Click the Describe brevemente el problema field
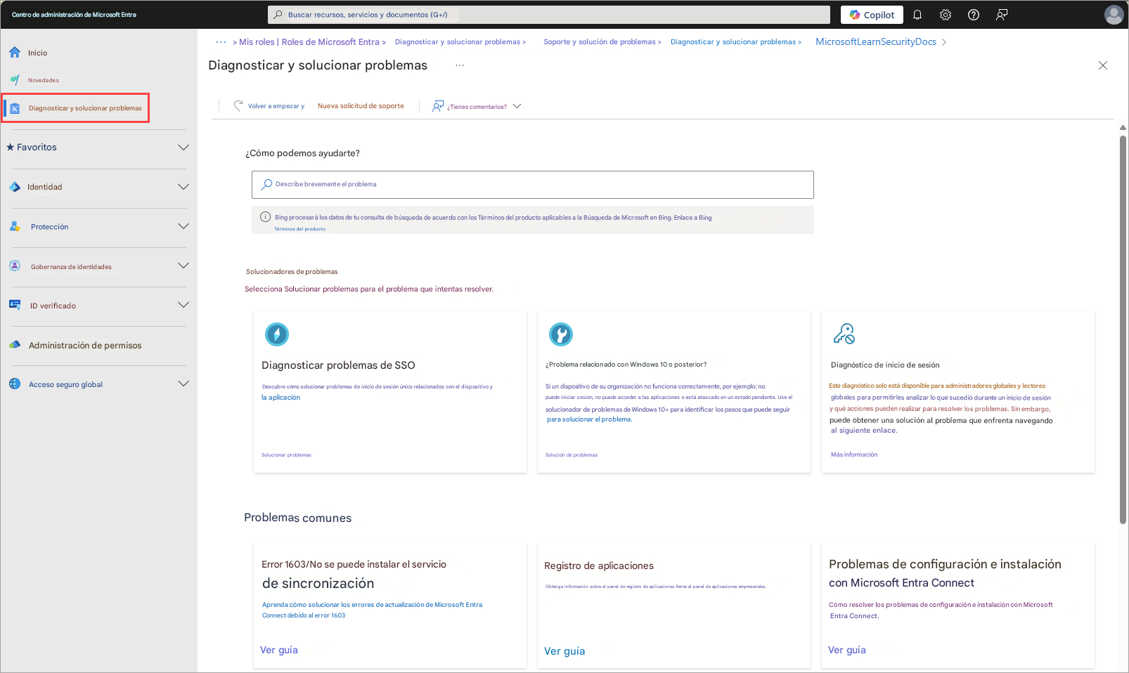 coord(533,185)
